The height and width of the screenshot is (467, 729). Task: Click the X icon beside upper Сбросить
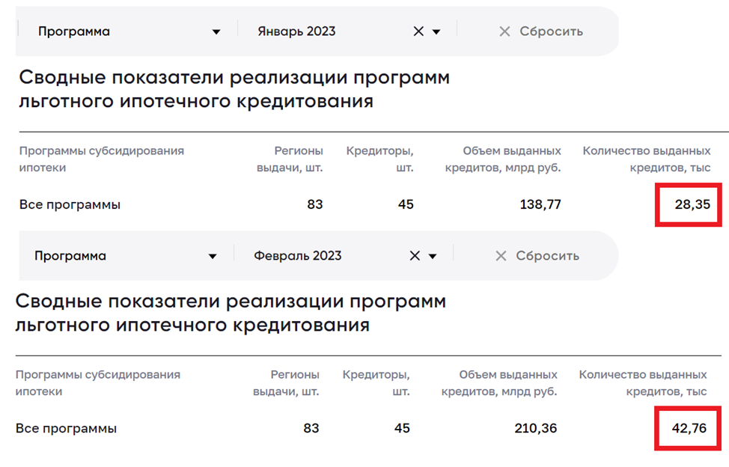tap(504, 31)
